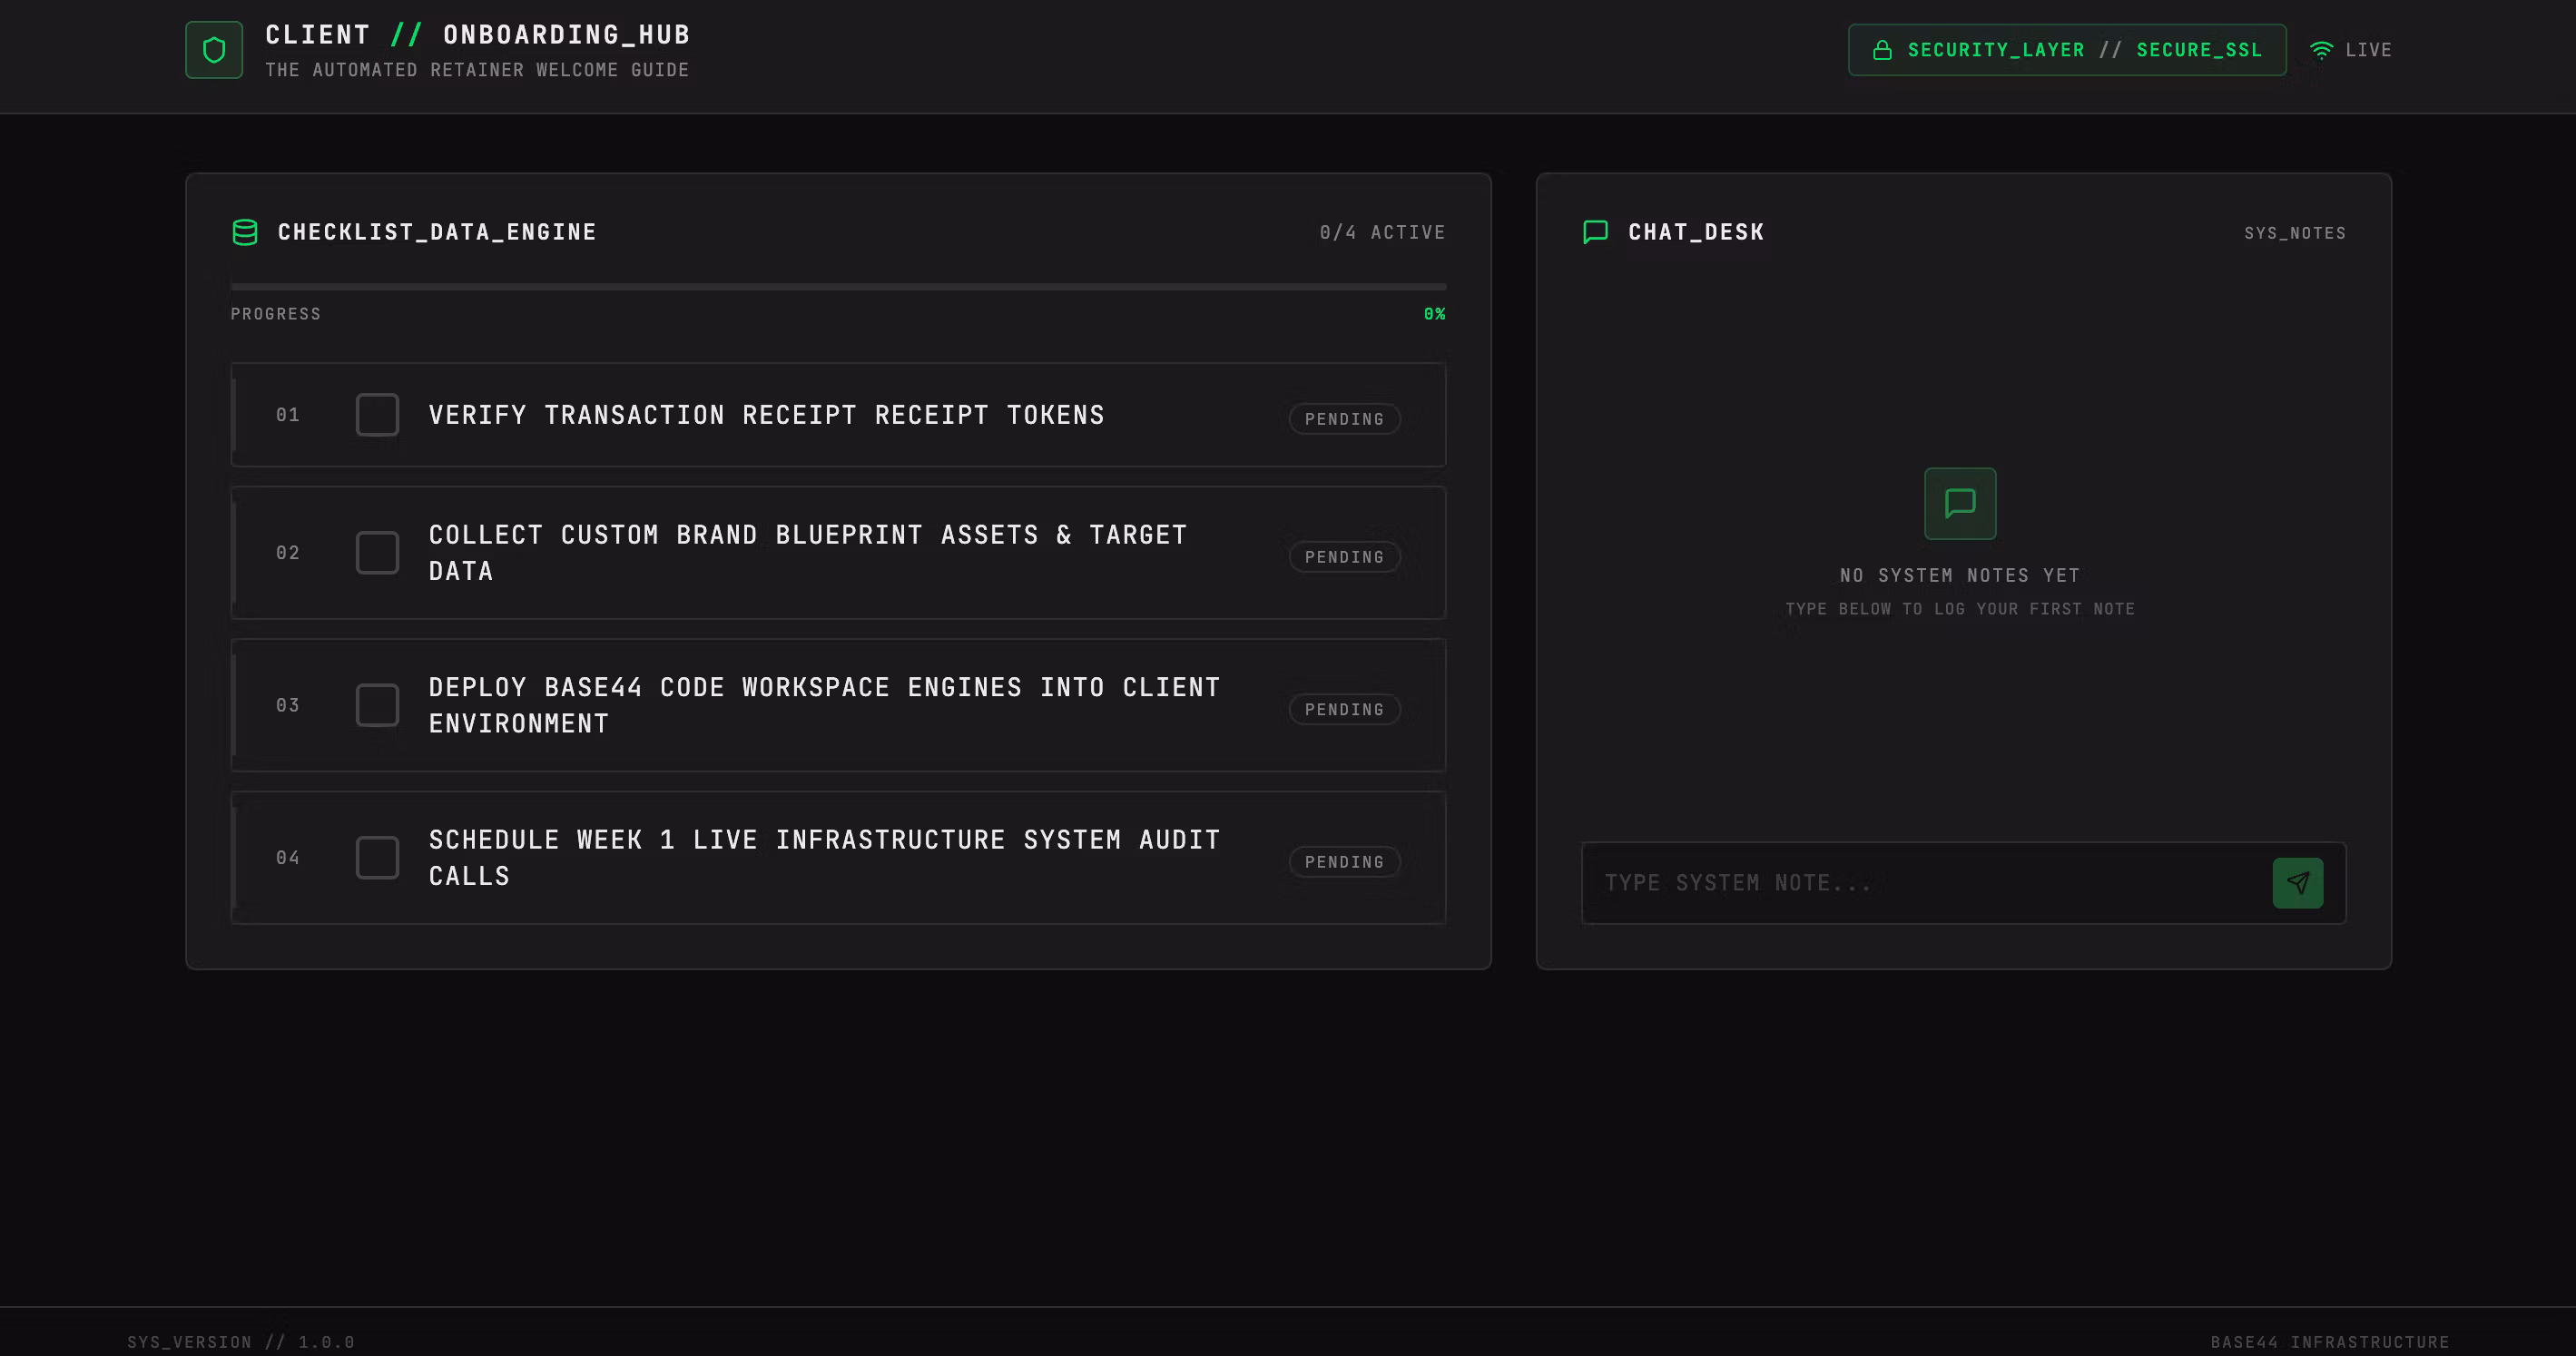This screenshot has width=2576, height=1356.
Task: Click task number 04
Action: [x=288, y=858]
